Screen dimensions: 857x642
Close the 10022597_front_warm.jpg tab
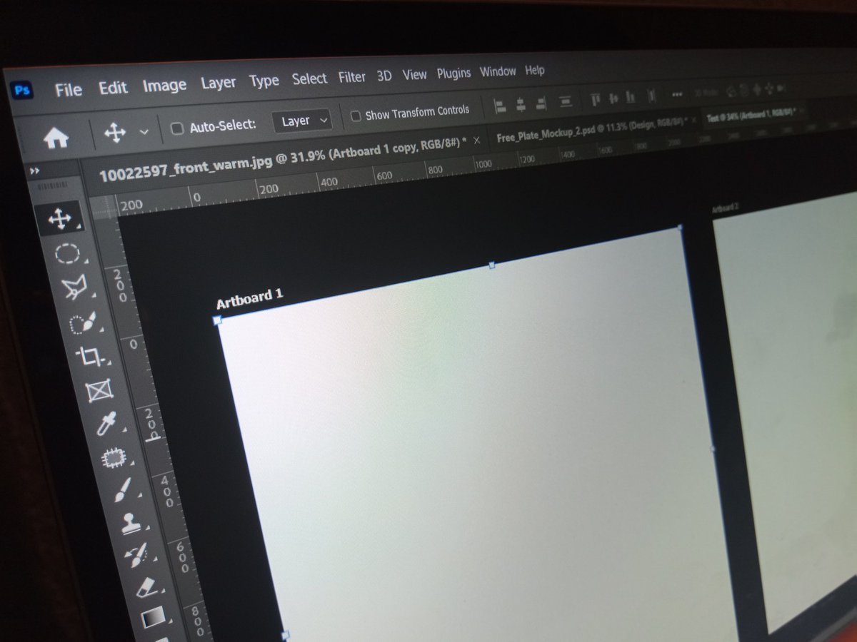tap(477, 141)
